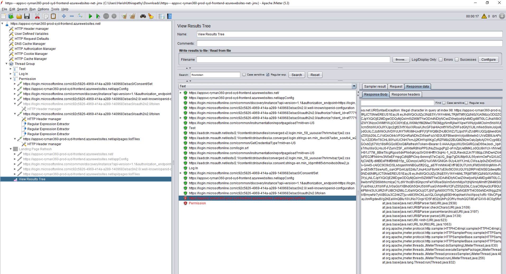The width and height of the screenshot is (506, 274).
Task: Collapse the Thread Group node
Action: [x=6, y=64]
